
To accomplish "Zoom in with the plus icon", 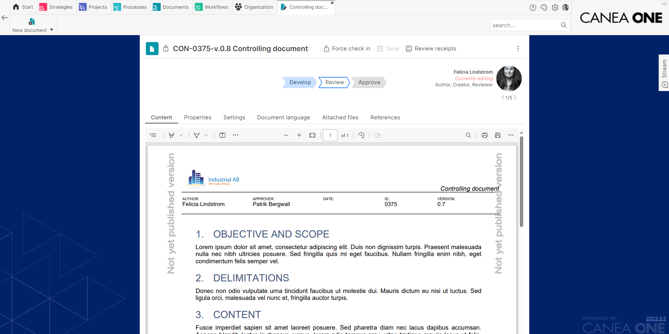I will click(299, 135).
